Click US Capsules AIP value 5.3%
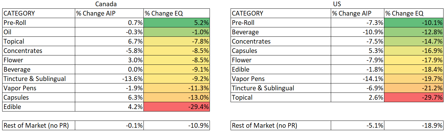Screen dimensions: 447x133 pos(357,51)
